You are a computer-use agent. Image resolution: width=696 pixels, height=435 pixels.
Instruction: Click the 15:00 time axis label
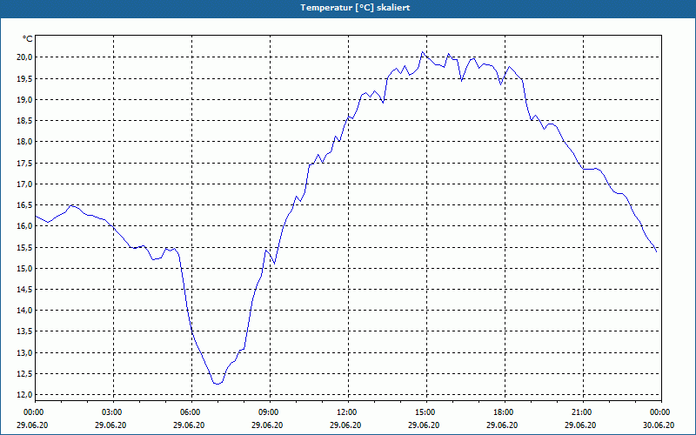click(426, 412)
